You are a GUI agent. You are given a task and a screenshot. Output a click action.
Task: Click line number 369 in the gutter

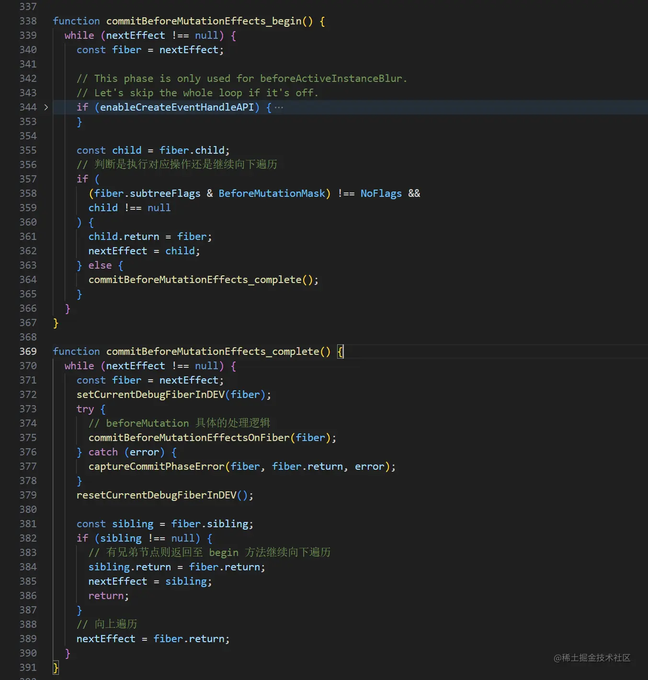click(x=28, y=351)
